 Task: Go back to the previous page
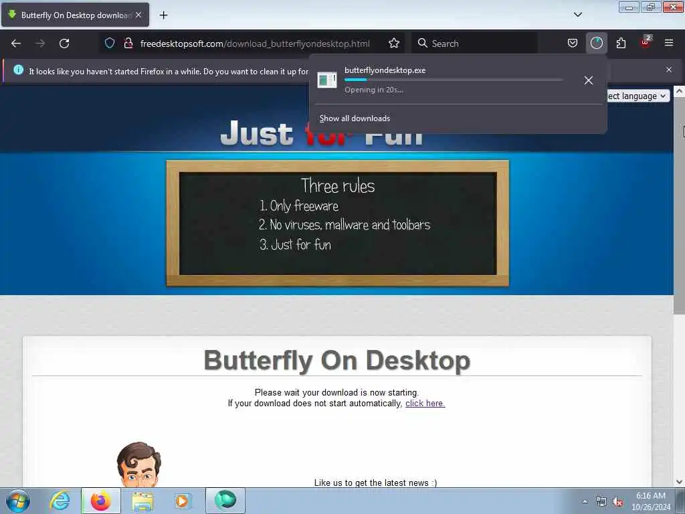[x=16, y=44]
